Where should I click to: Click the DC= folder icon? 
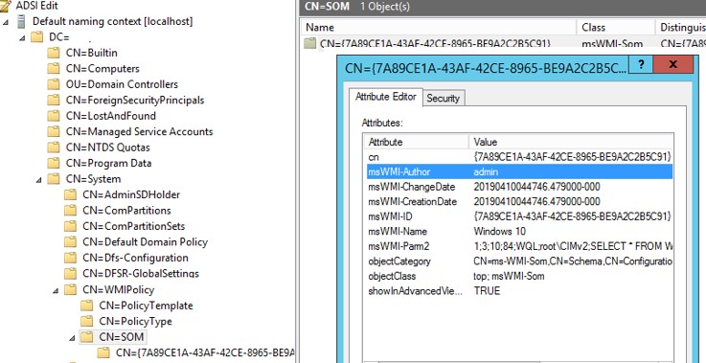click(x=36, y=37)
